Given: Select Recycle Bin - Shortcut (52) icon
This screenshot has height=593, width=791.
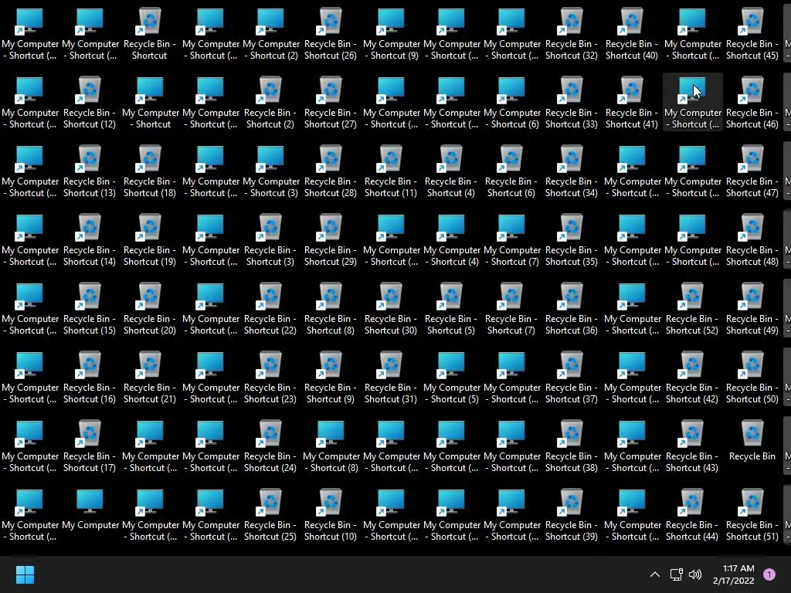Looking at the screenshot, I should tap(692, 309).
